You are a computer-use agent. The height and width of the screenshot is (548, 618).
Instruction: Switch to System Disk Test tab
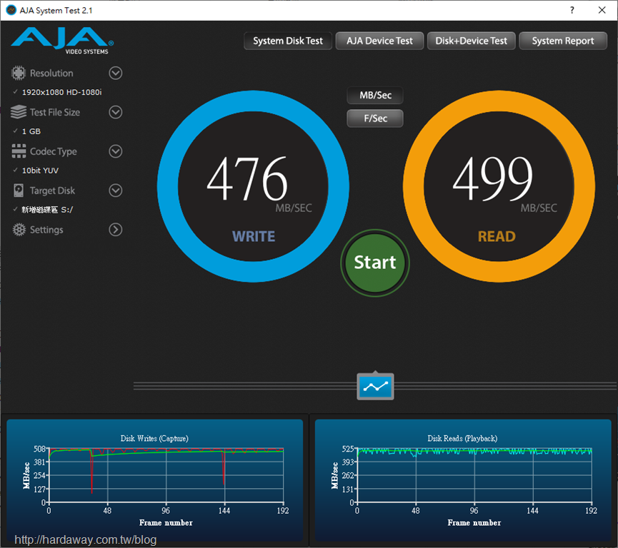click(288, 41)
